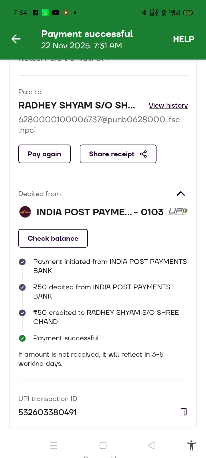Open the View history link
This screenshot has width=206, height=458.
point(168,105)
